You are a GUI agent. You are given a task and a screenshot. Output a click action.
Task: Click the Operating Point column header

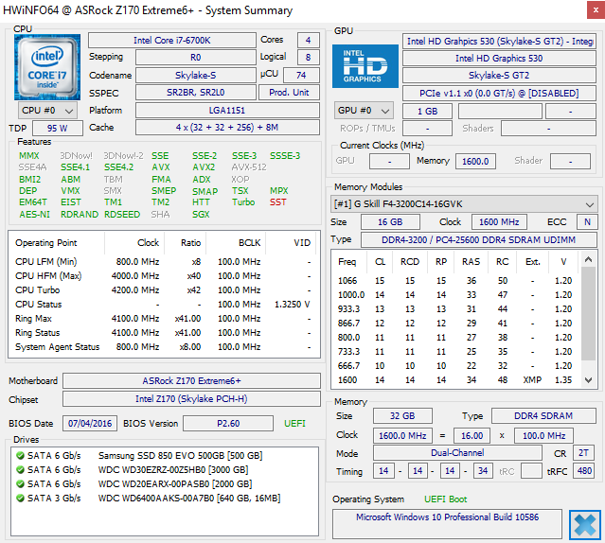pos(45,243)
